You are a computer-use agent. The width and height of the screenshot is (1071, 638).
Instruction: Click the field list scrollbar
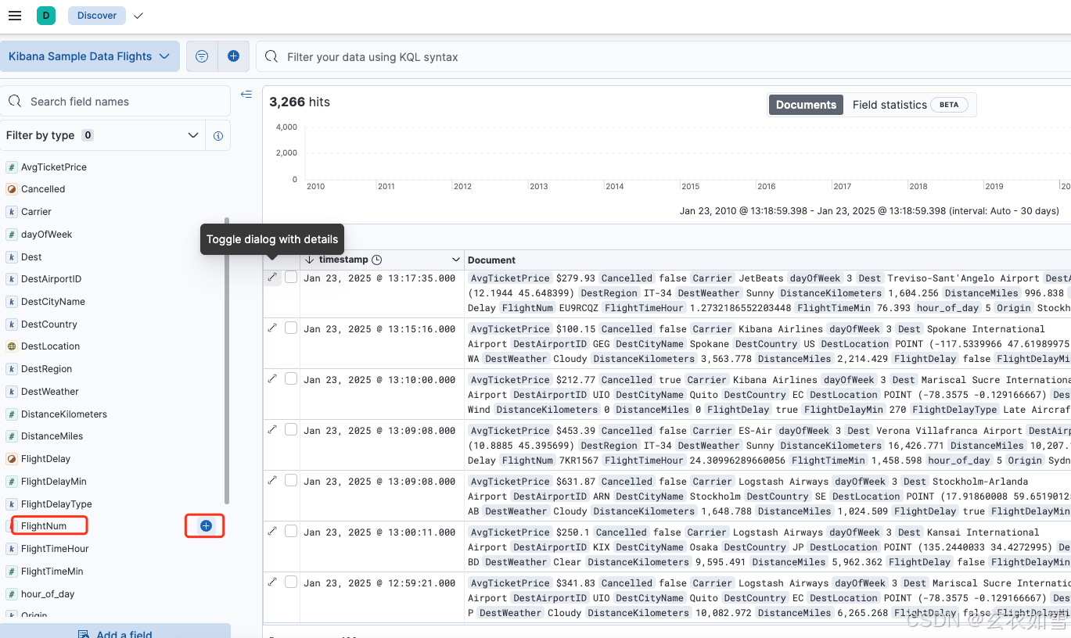[x=227, y=360]
